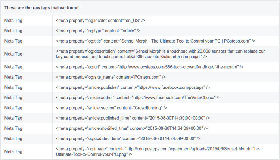Viewport: 280px width, 160px height.
Task: Click "Meta Tag" label beside og:site_name row
Action: pyautogui.click(x=13, y=77)
